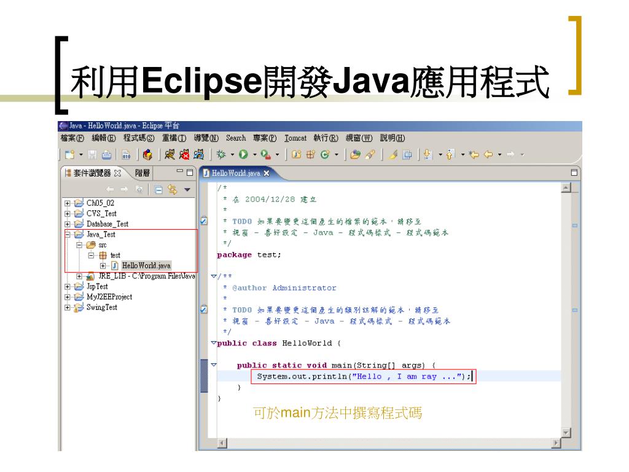Click the first TODO task marker in gutter
The image size is (629, 472).
pyautogui.click(x=204, y=221)
